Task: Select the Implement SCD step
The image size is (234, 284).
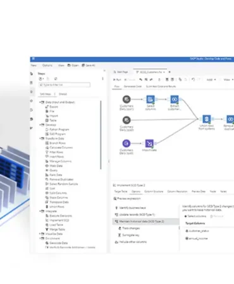Action: 58,220
